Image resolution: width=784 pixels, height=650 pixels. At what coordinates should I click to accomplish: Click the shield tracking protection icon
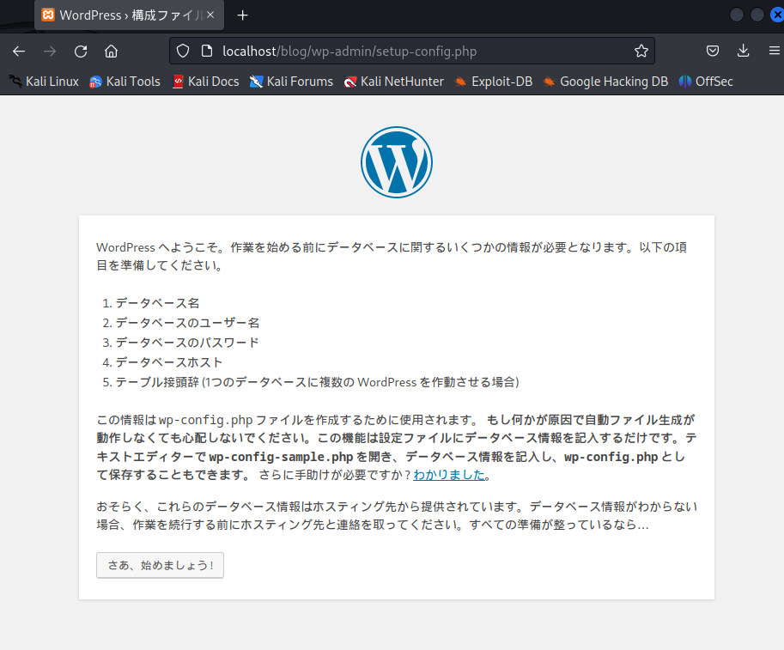click(183, 51)
